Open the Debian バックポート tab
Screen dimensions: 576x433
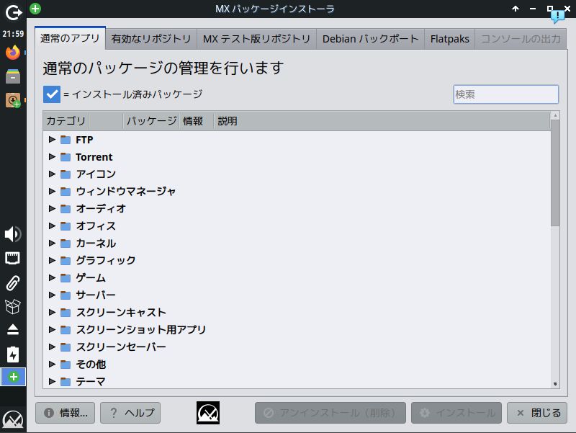point(370,39)
